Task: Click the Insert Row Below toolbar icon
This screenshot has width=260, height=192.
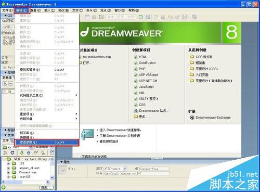Action: [163, 17]
